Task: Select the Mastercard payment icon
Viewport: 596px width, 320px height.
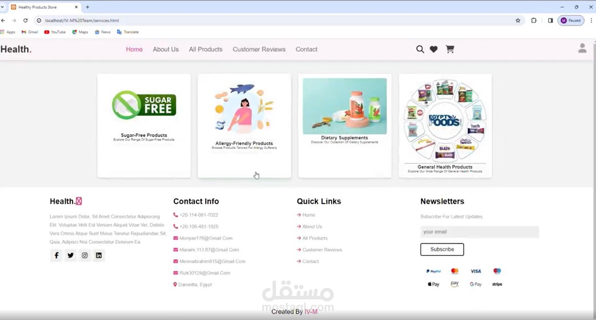Action: [455, 271]
